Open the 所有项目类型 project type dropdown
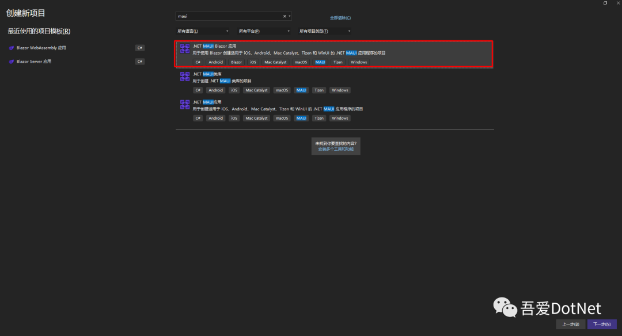622x336 pixels. click(x=325, y=31)
